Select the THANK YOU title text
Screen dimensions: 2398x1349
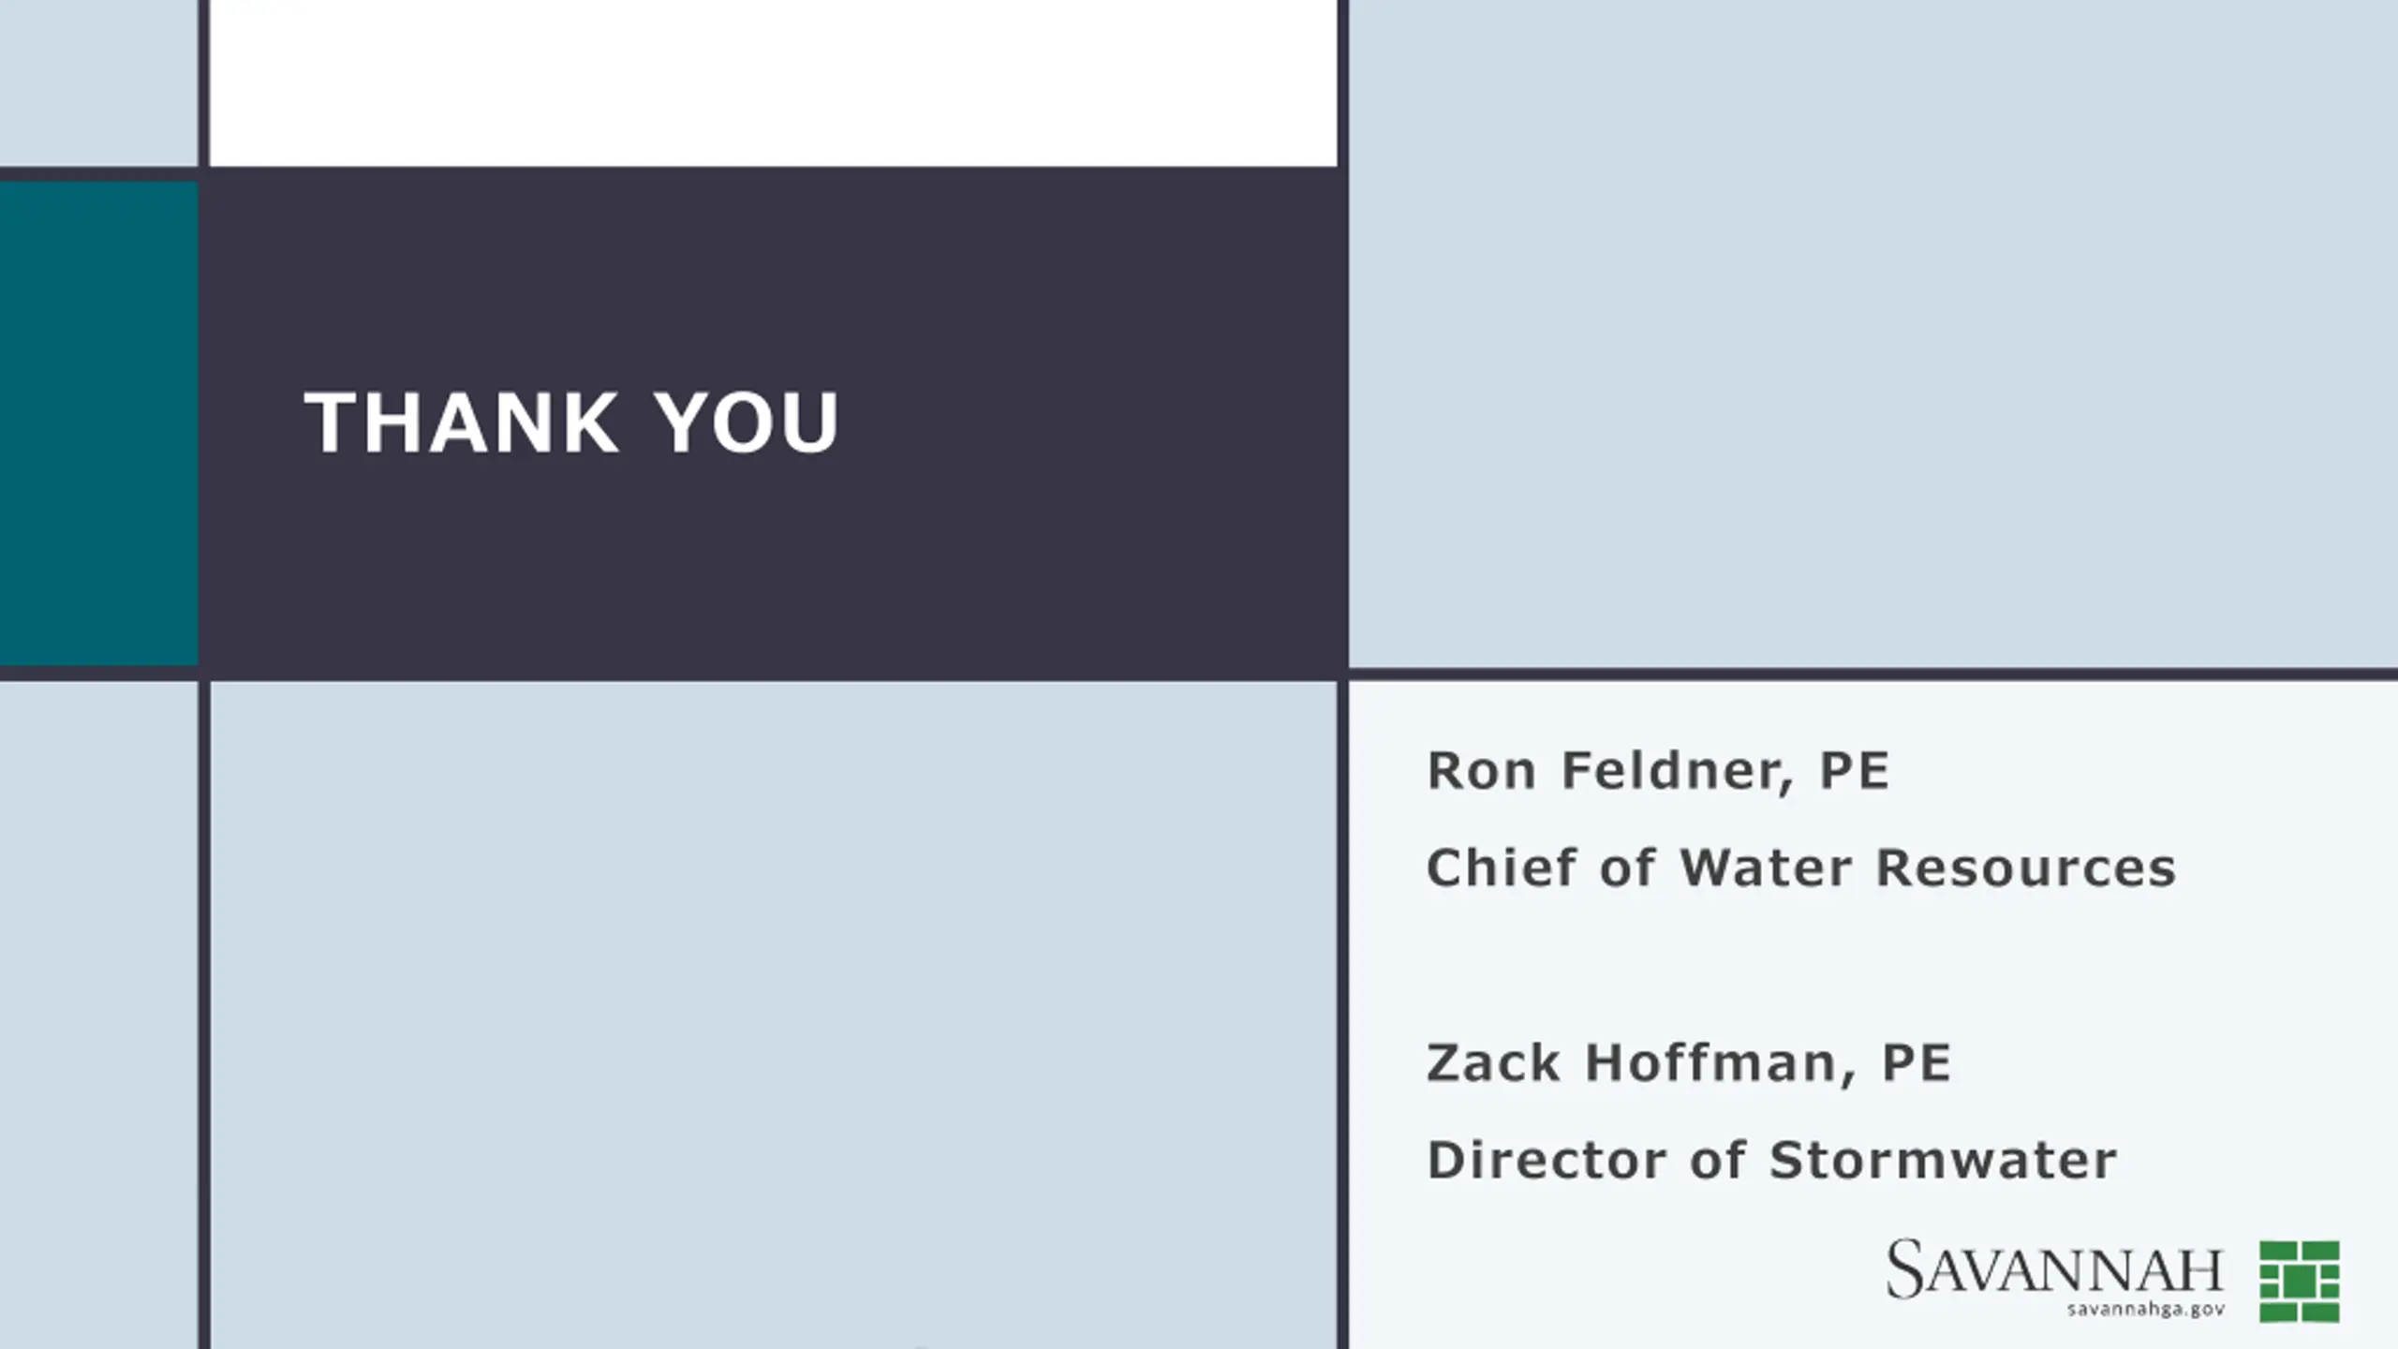pos(571,422)
